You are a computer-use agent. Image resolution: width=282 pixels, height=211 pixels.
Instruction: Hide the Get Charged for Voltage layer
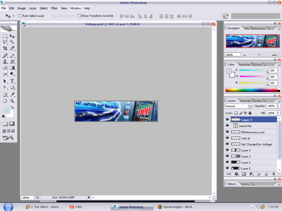(227, 144)
